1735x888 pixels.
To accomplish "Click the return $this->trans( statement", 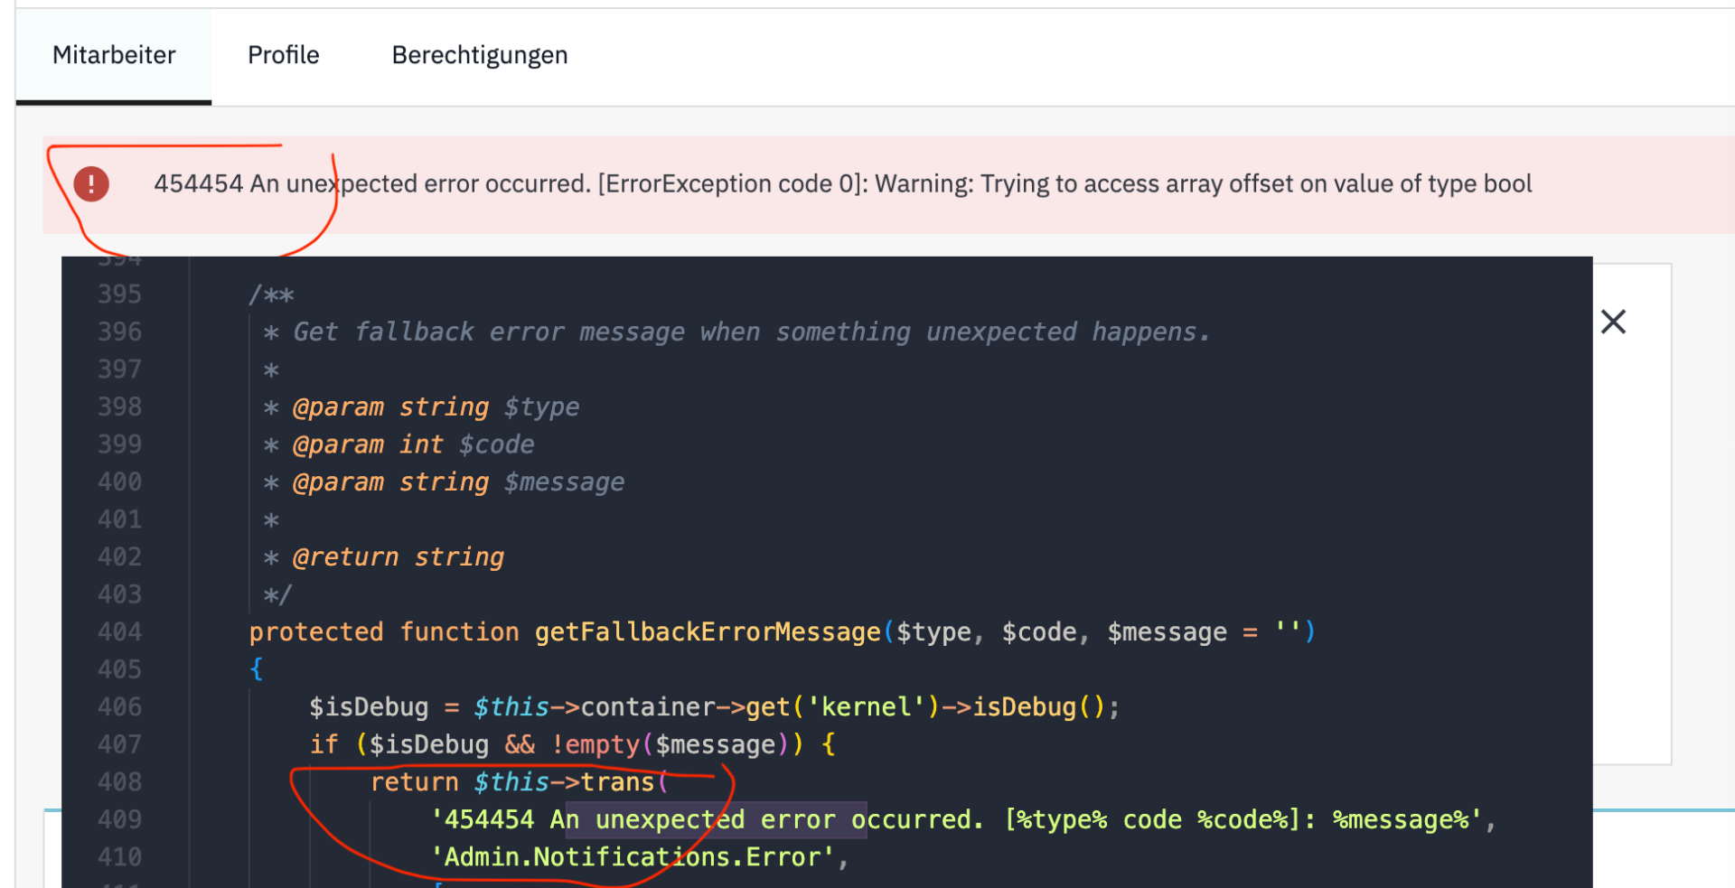I will (x=520, y=782).
